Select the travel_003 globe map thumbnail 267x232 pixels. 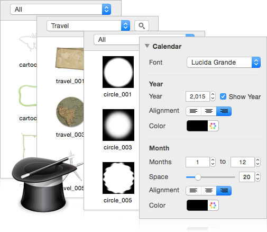click(x=70, y=112)
